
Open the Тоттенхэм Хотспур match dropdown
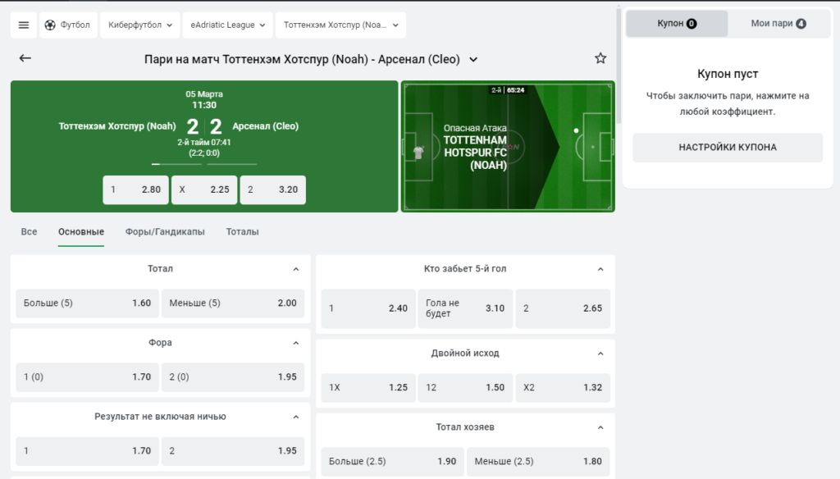(x=340, y=25)
